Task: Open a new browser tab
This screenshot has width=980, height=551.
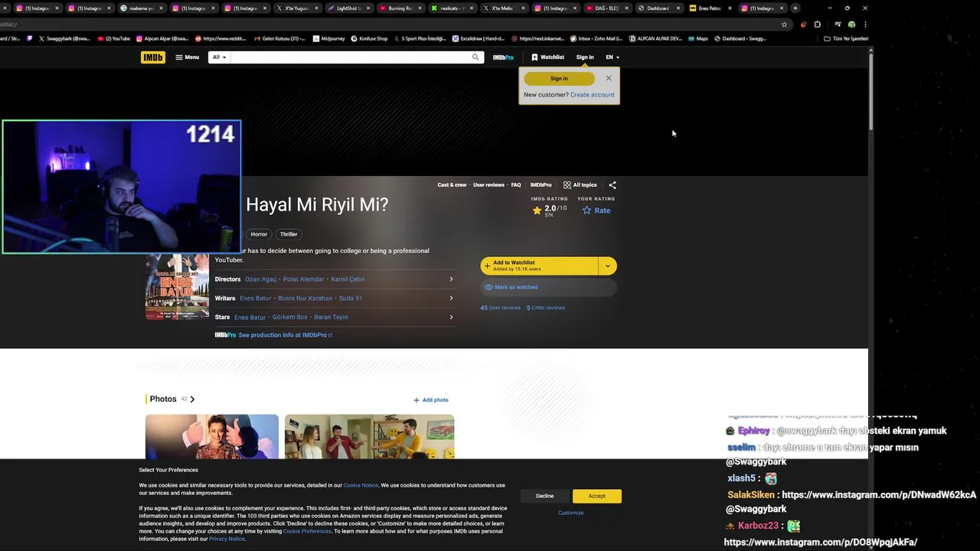Action: click(795, 8)
